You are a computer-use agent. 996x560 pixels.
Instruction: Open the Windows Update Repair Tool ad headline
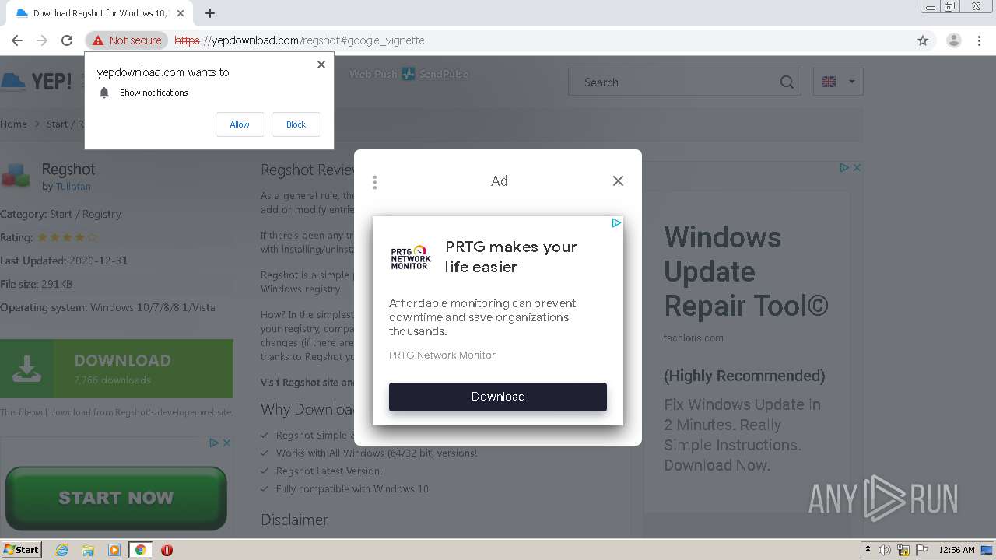coord(745,271)
